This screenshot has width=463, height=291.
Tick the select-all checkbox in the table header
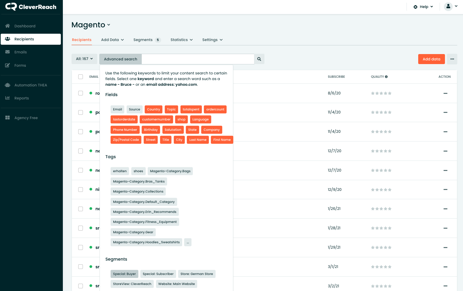pos(81,77)
